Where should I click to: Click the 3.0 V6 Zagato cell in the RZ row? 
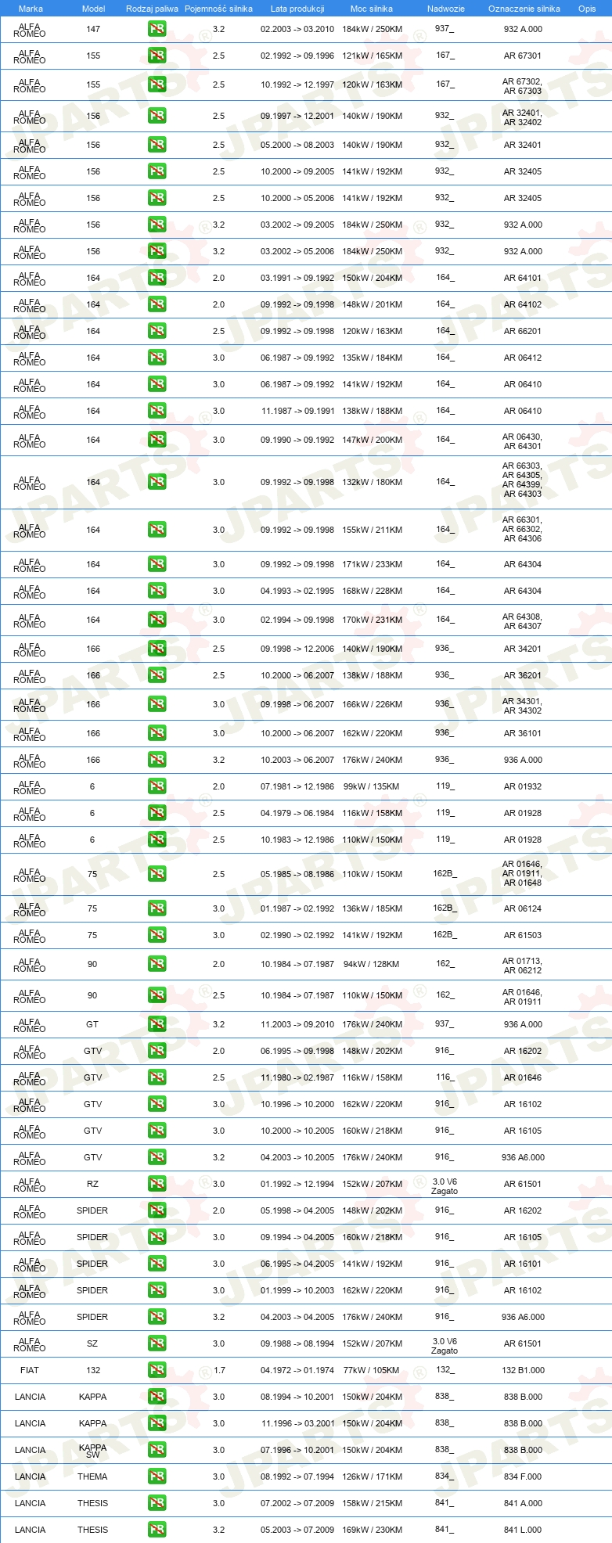click(x=445, y=1186)
